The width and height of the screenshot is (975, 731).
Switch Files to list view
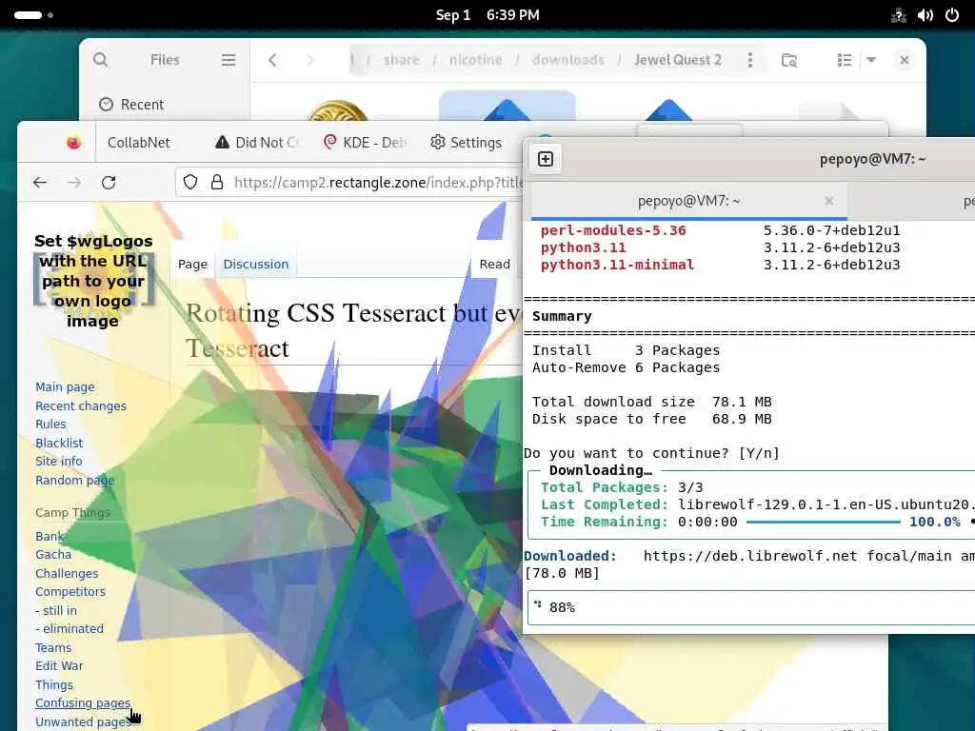[844, 60]
